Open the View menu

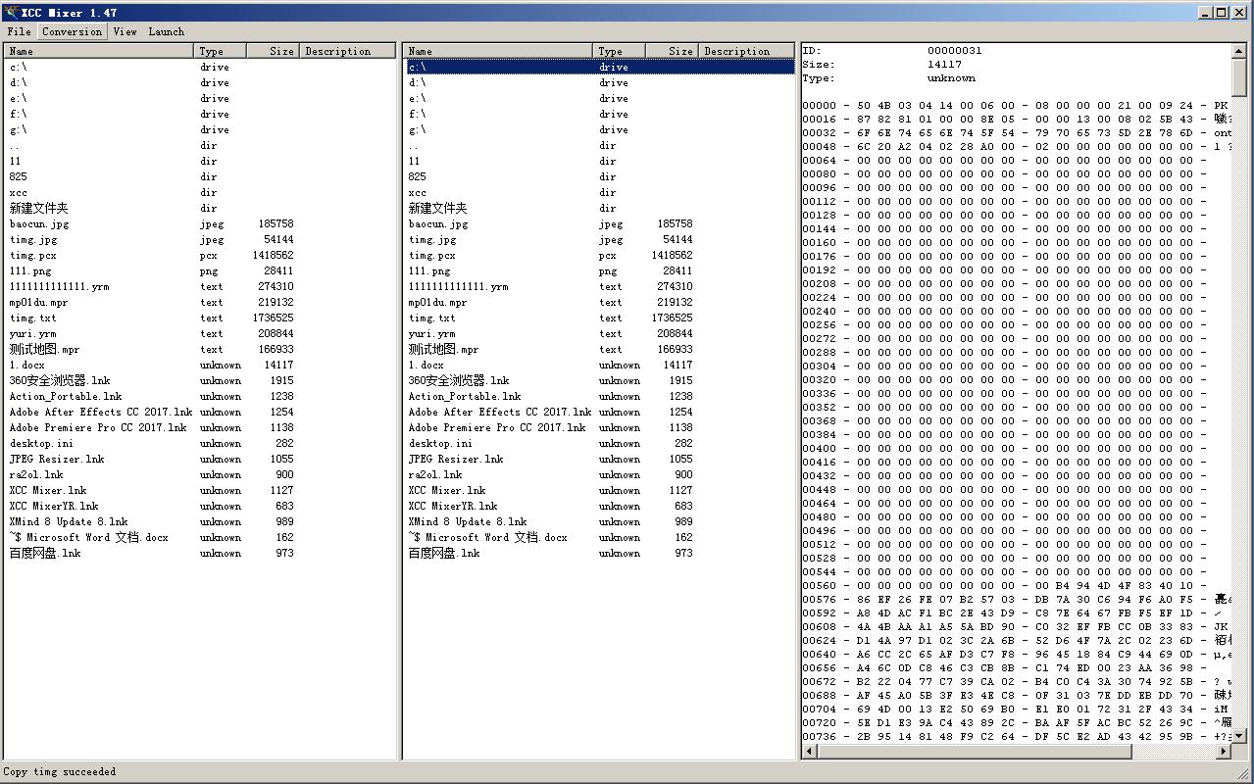125,31
